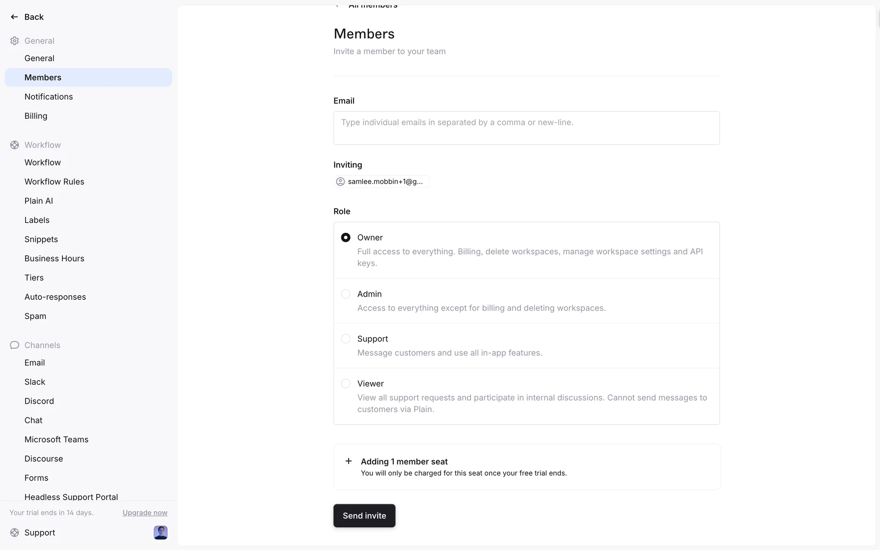Click the General section gear icon

(x=15, y=41)
